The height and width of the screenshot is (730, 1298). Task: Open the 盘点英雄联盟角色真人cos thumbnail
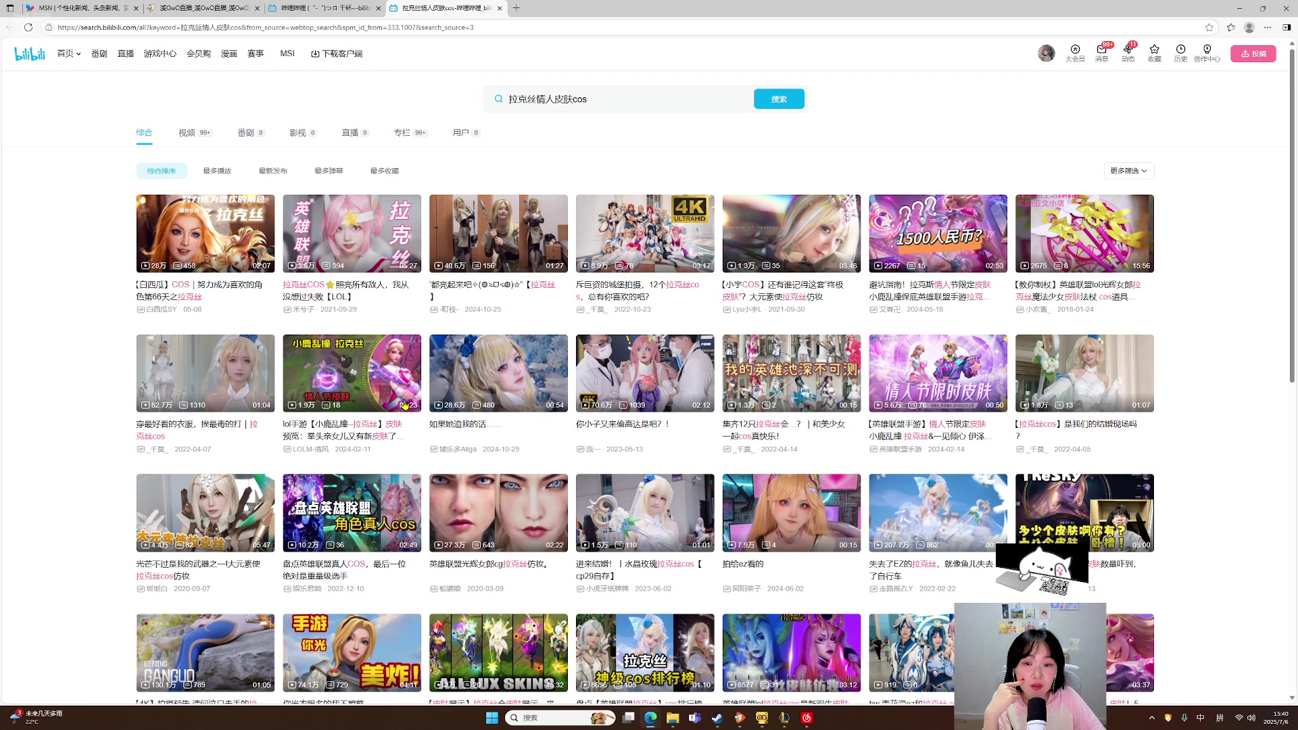(x=352, y=513)
